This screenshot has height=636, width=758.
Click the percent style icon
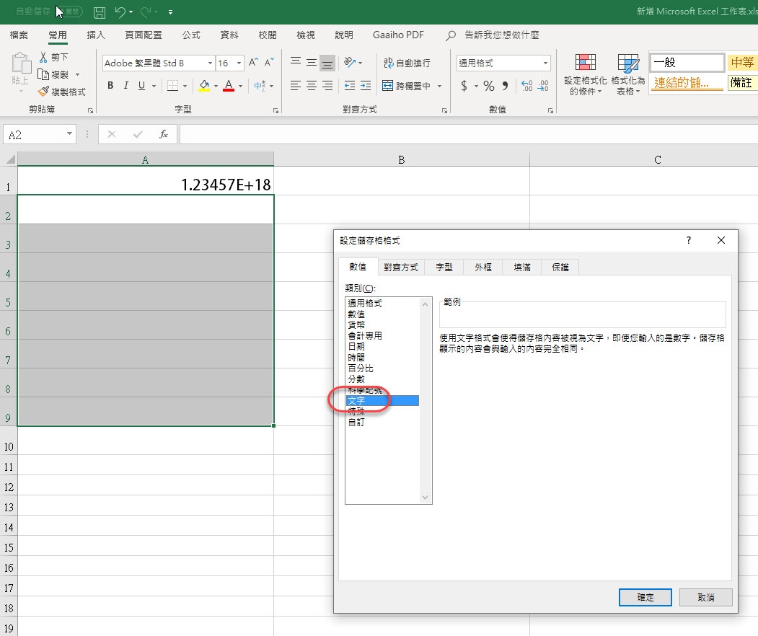[x=488, y=86]
